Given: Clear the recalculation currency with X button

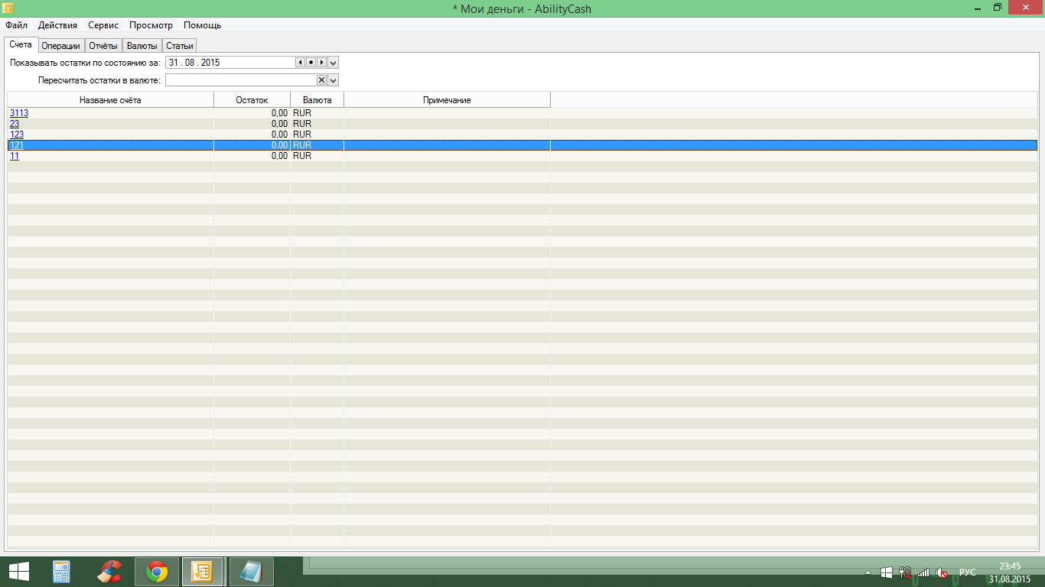Looking at the screenshot, I should [x=322, y=80].
